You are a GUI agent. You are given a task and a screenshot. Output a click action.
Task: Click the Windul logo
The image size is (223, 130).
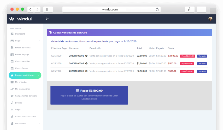click(20, 19)
